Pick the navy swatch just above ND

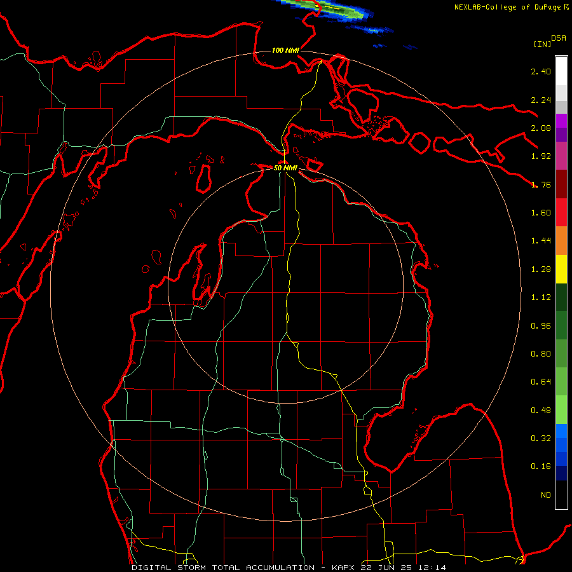(x=561, y=473)
